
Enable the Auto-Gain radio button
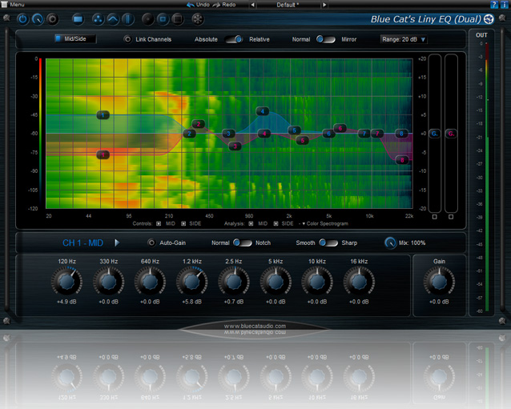[x=151, y=243]
